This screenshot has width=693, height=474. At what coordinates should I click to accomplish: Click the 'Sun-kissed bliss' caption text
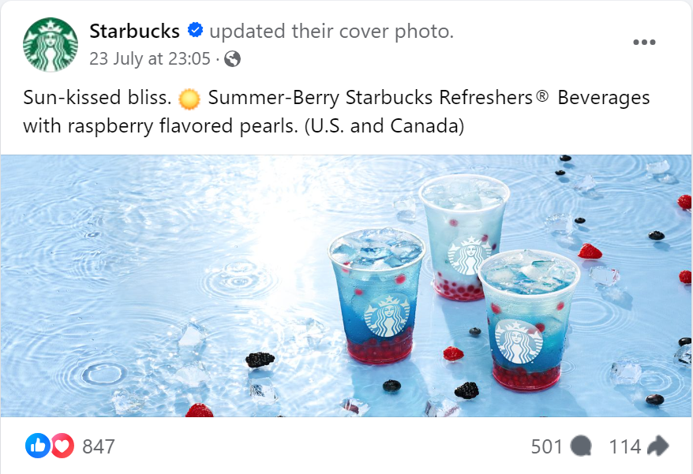[x=97, y=98]
